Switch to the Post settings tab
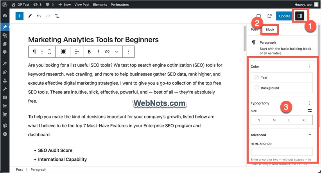Image resolution: width=321 pixels, height=173 pixels. (254, 30)
